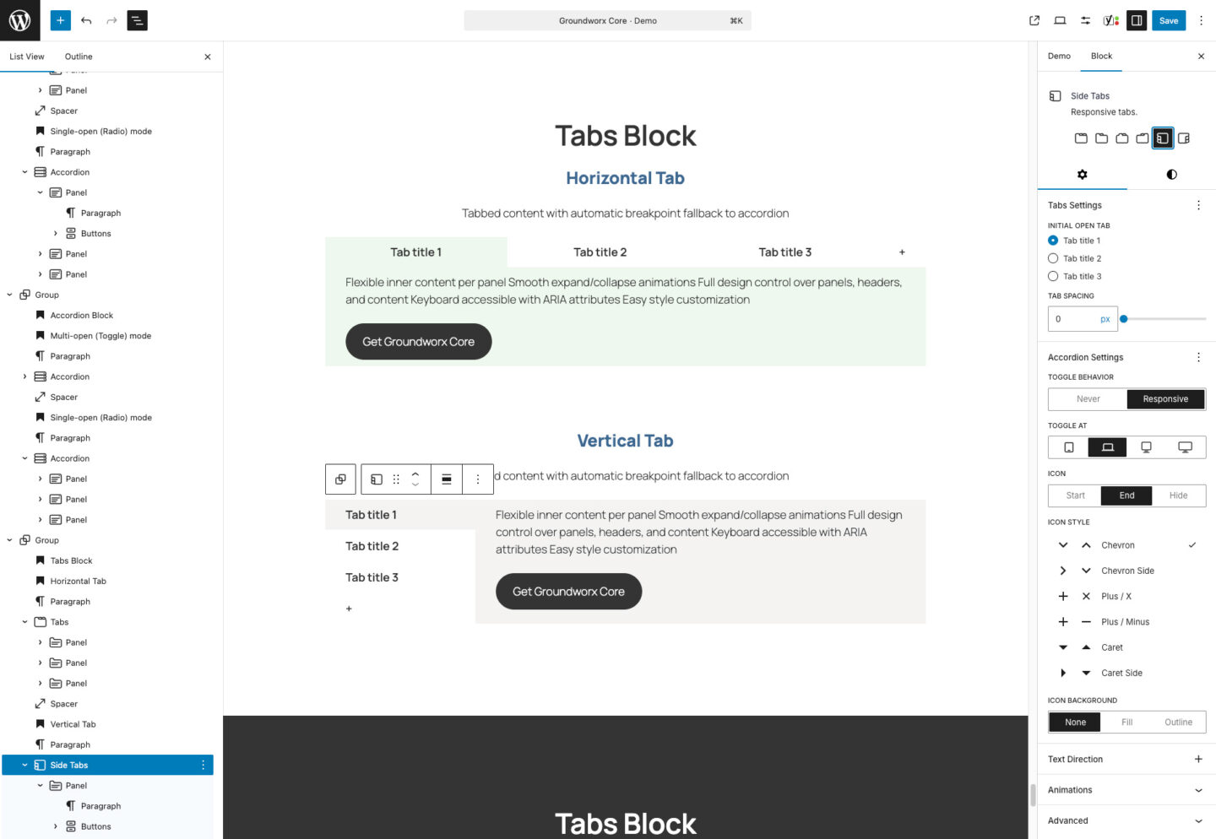Open the Styles half-circle tab icon
Screen dimensions: 1216x839
pos(1171,175)
